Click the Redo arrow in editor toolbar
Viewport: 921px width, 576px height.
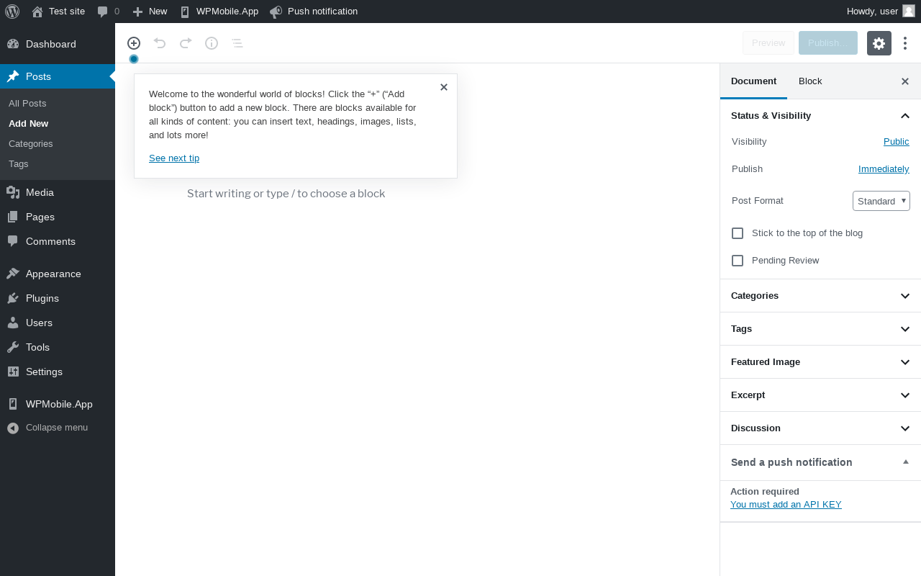click(186, 43)
